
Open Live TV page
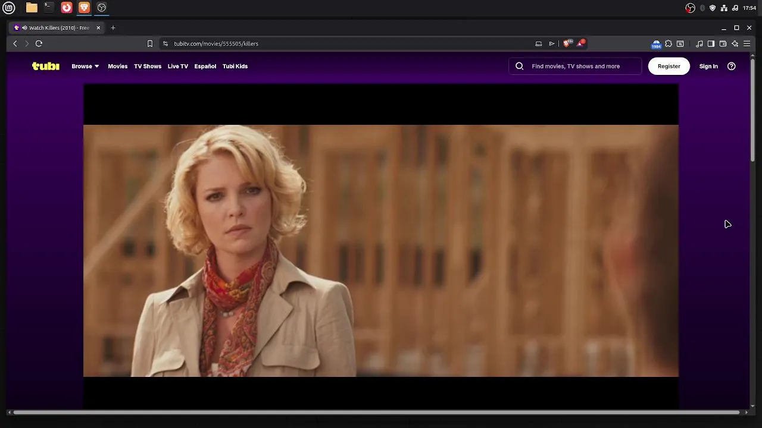coord(177,66)
